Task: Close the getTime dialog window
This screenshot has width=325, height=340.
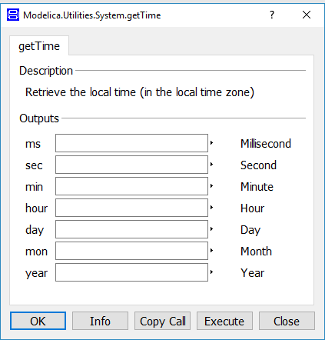Action: click(307, 15)
